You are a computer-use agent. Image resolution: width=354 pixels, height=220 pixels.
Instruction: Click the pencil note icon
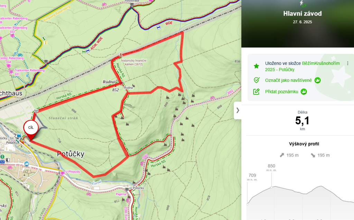256,92
